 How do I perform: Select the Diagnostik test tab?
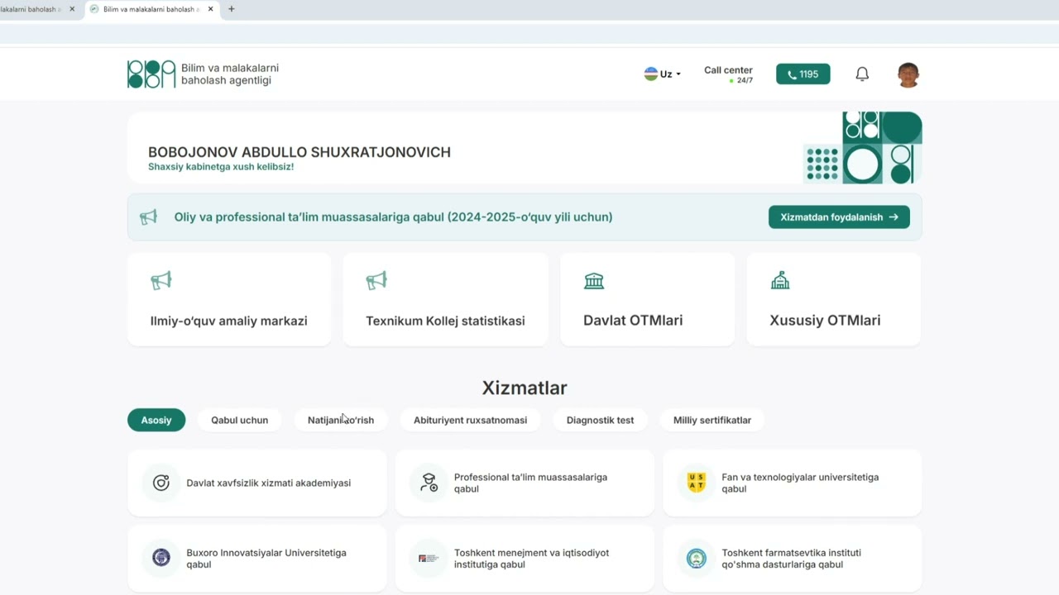(x=600, y=420)
